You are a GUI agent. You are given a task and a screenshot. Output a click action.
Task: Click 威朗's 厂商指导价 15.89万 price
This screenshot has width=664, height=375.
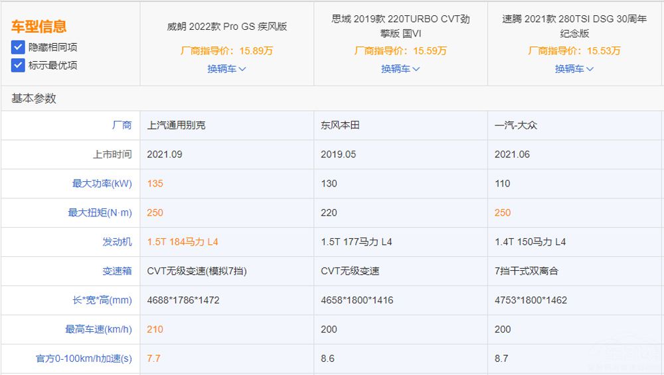pos(226,50)
